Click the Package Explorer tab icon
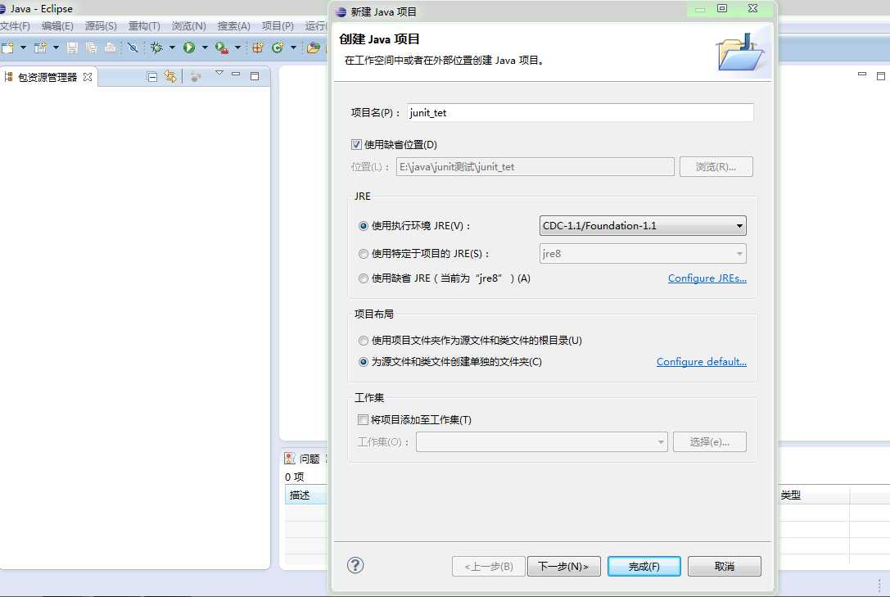890x597 pixels. coord(8,77)
